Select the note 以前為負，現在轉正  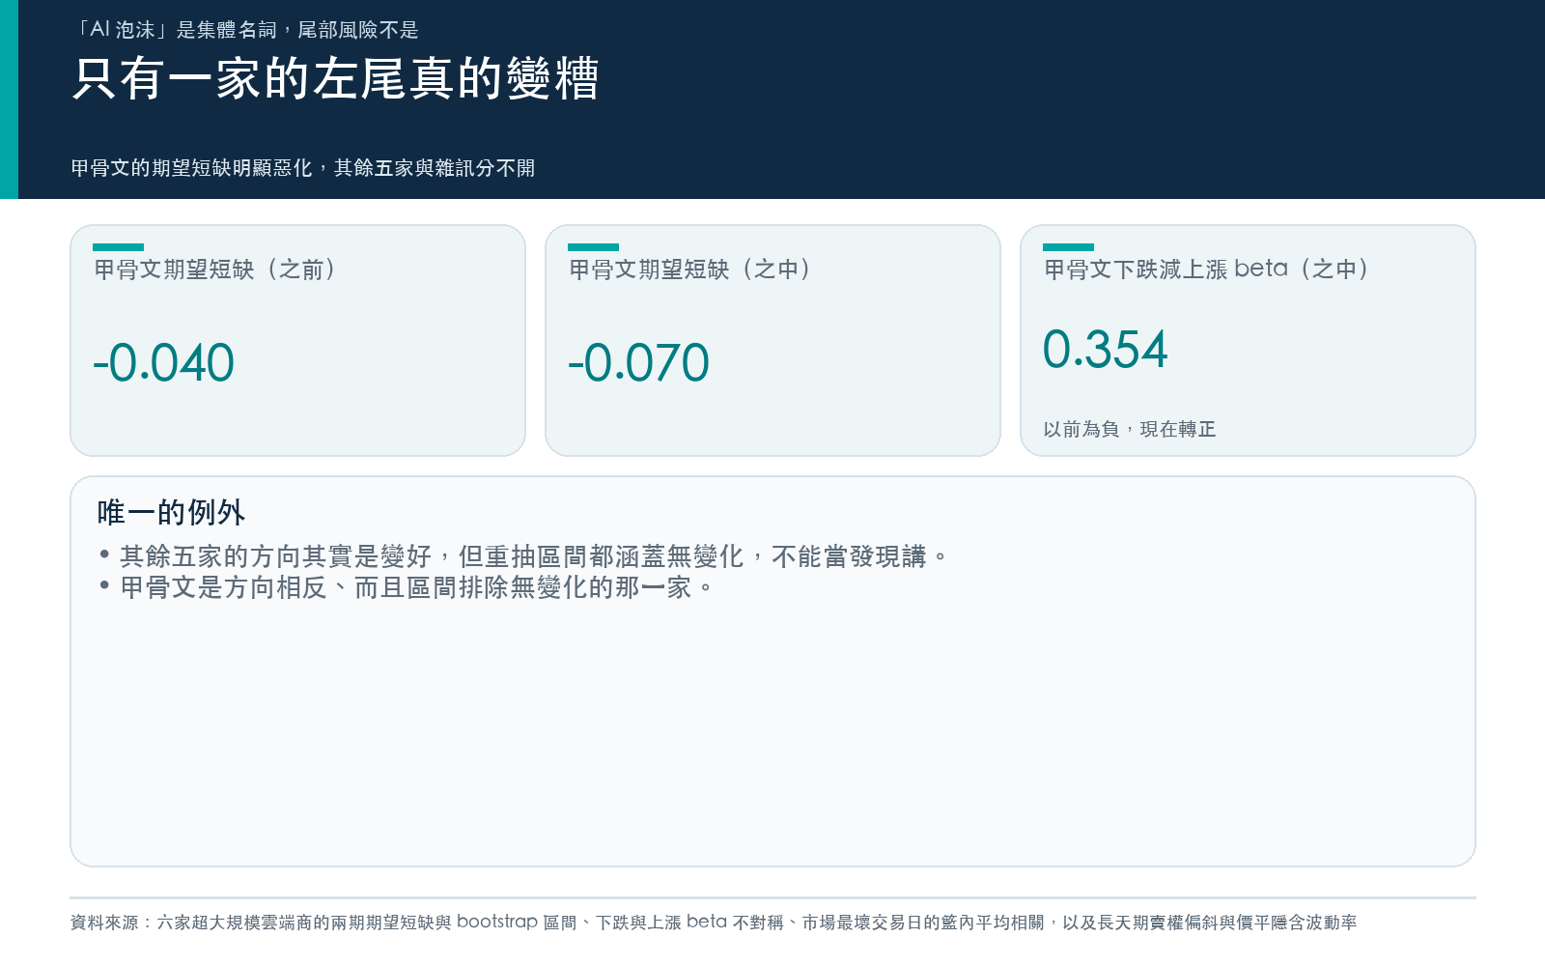click(1130, 429)
